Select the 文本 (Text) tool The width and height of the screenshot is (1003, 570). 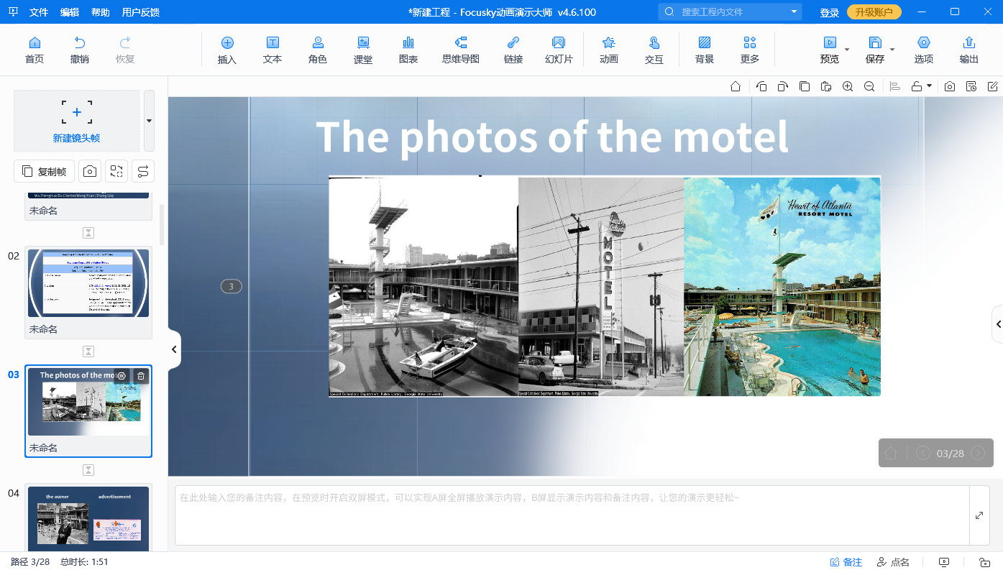click(x=272, y=50)
